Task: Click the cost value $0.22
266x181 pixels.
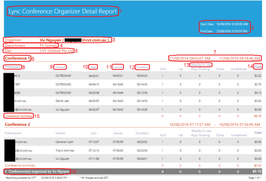Action: 258,76
